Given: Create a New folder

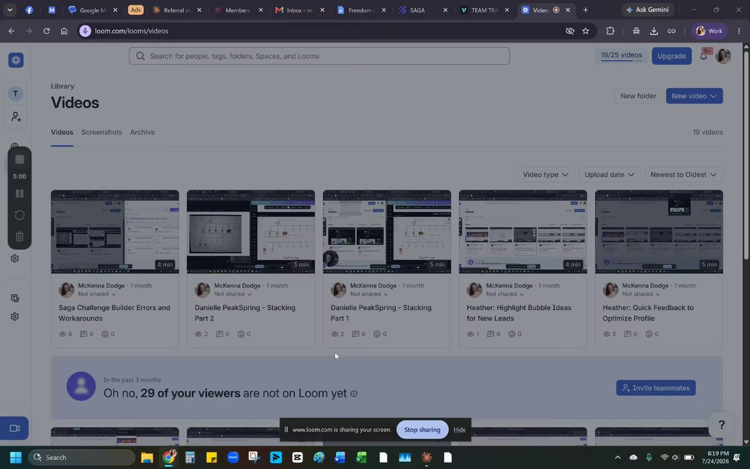Looking at the screenshot, I should tap(638, 96).
